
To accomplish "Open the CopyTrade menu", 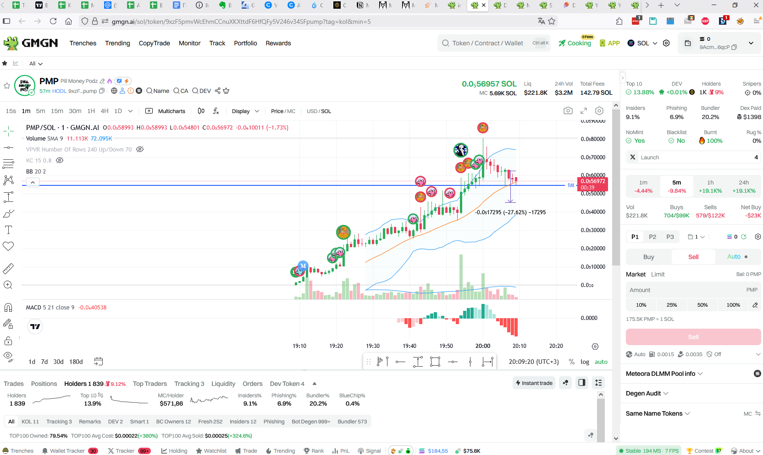I will [x=155, y=43].
